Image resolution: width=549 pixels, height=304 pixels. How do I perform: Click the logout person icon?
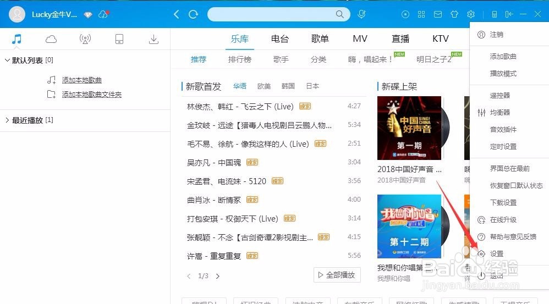[x=481, y=35]
